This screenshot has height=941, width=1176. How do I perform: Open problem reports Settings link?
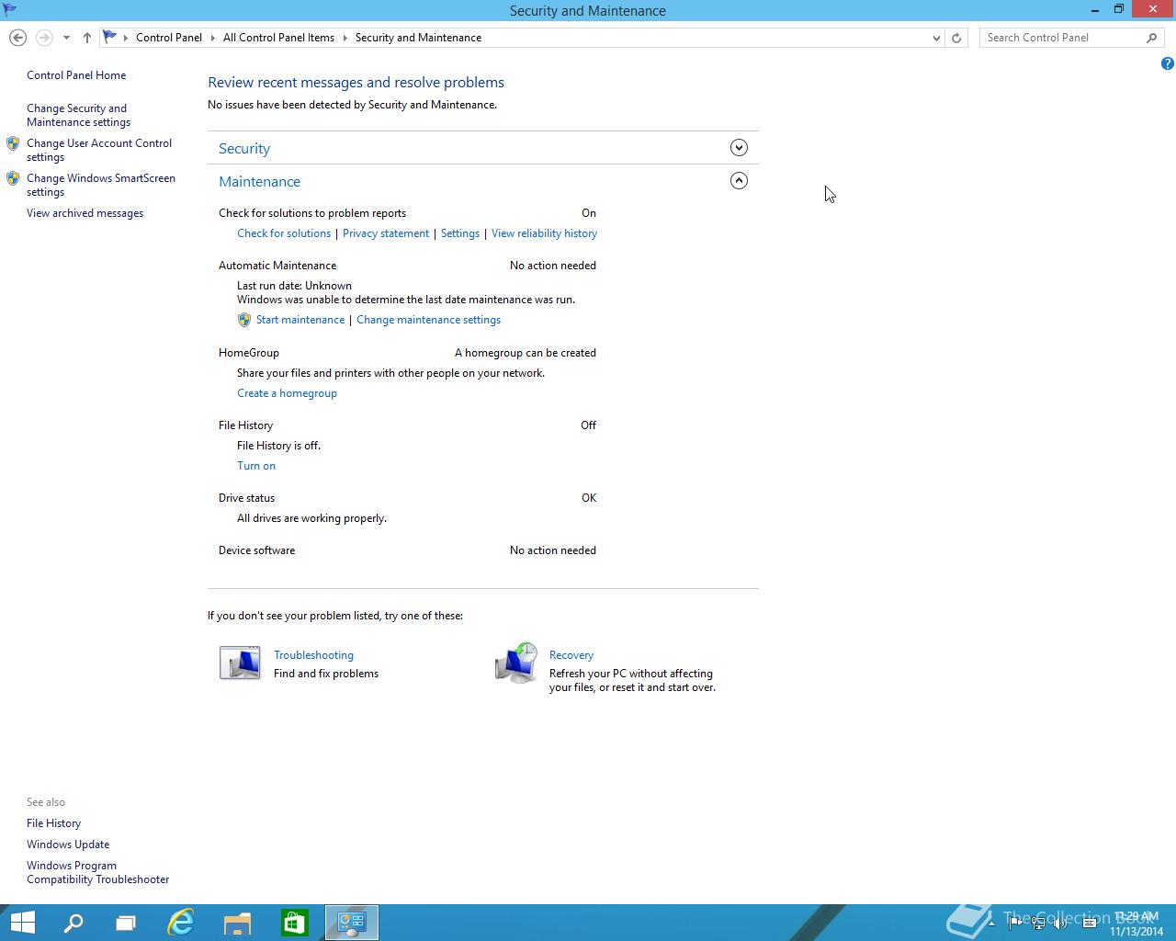click(460, 233)
